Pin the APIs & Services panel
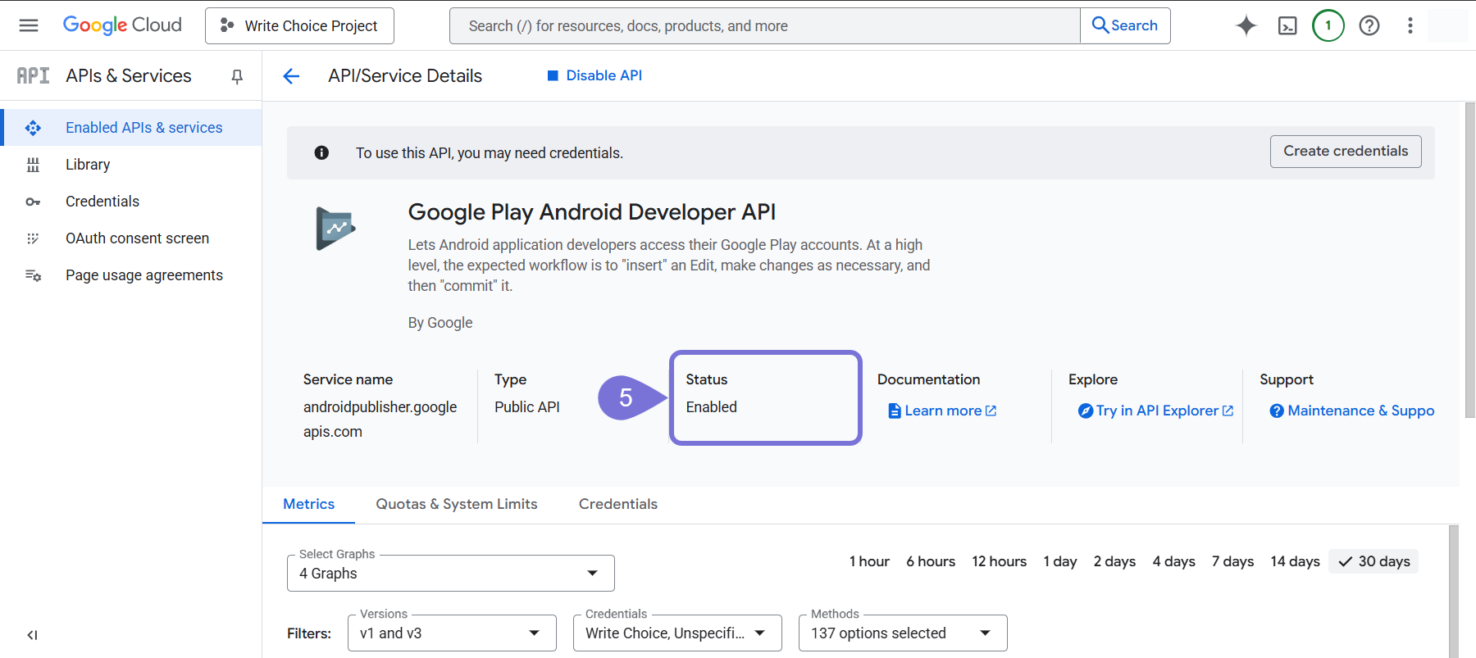Viewport: 1476px width, 658px height. point(237,76)
